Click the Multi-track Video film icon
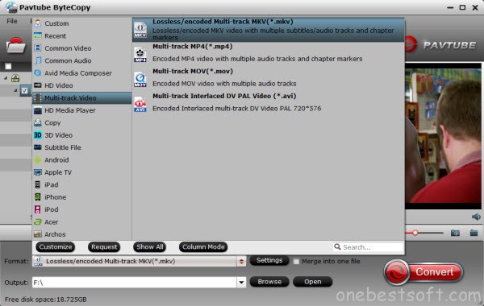The width and height of the screenshot is (484, 306). point(38,98)
